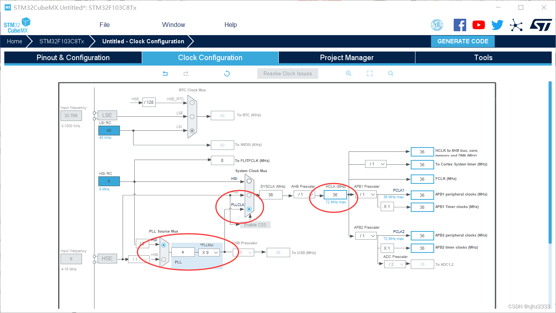Open the AHB Prescaler dropdown
This screenshot has height=313, width=556.
(304, 194)
